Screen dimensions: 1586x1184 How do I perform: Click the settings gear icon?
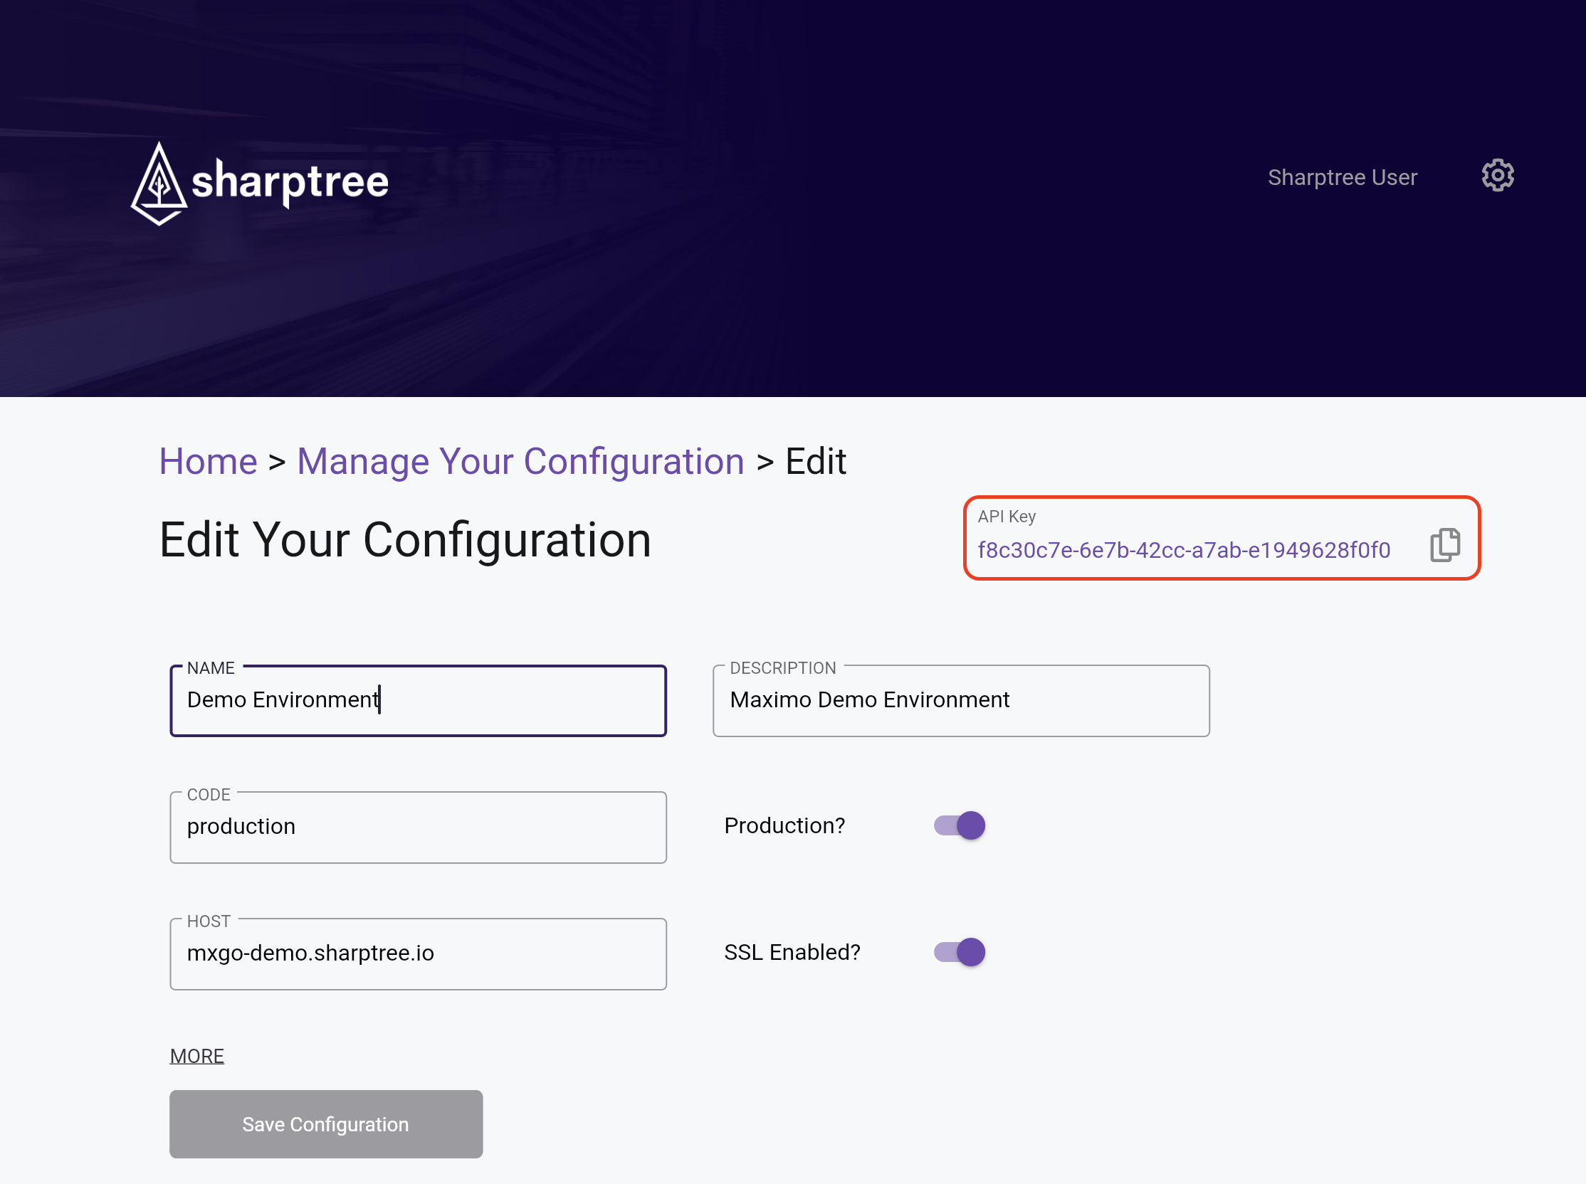[1497, 176]
